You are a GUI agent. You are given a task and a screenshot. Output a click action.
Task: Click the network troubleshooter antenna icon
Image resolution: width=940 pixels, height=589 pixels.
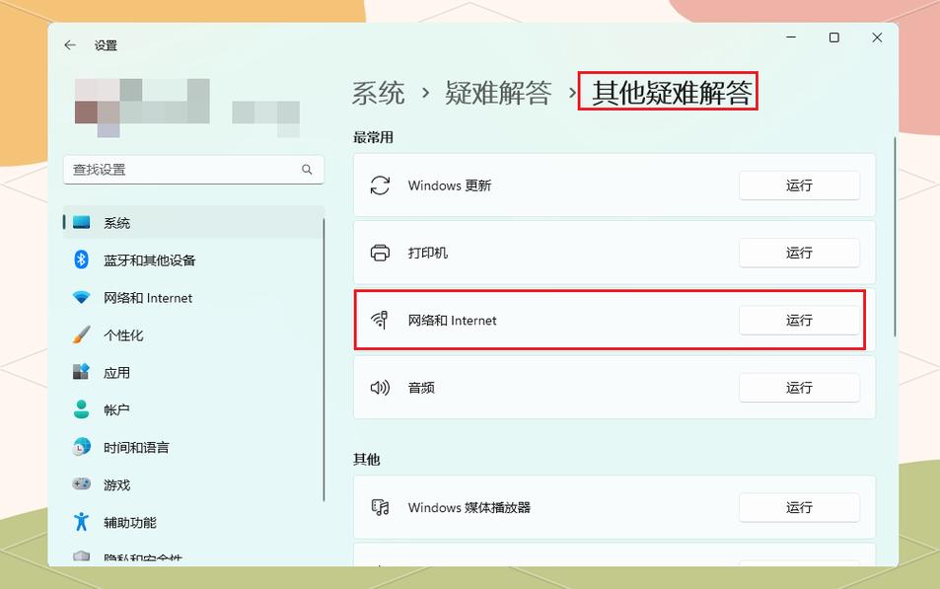click(380, 321)
